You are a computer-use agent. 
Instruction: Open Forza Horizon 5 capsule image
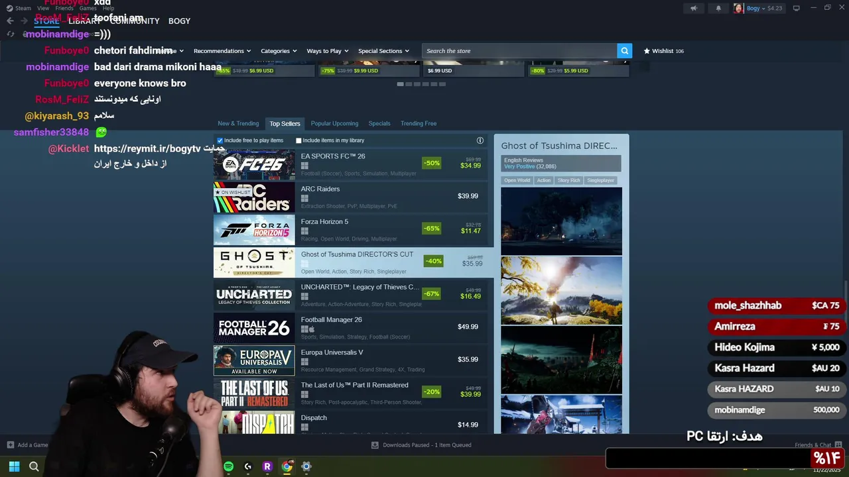pos(254,229)
